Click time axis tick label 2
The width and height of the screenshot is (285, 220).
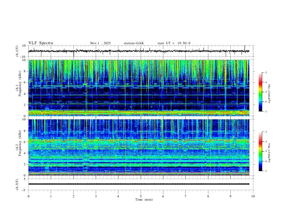(x=73, y=196)
